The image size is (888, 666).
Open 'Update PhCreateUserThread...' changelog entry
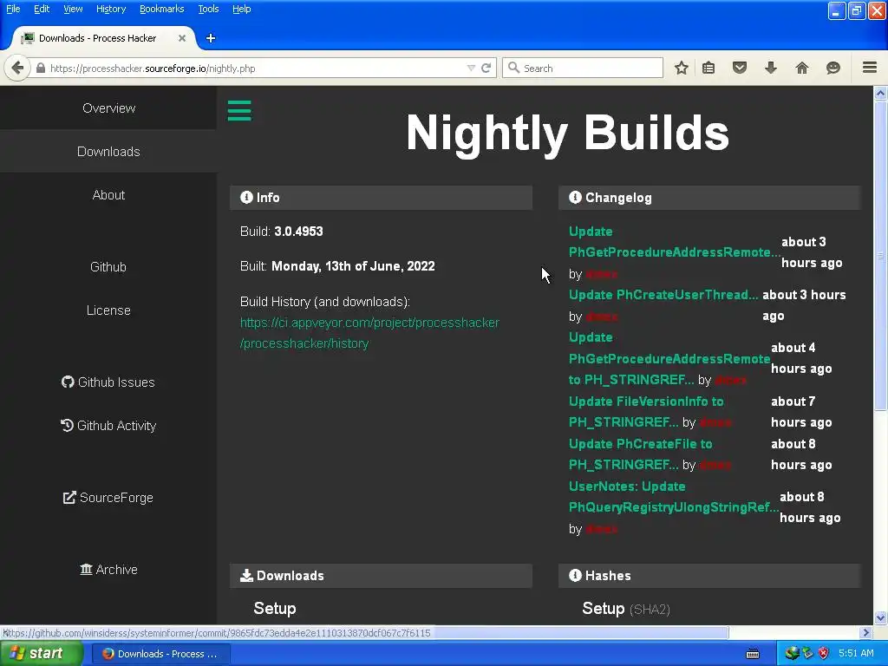pos(663,295)
